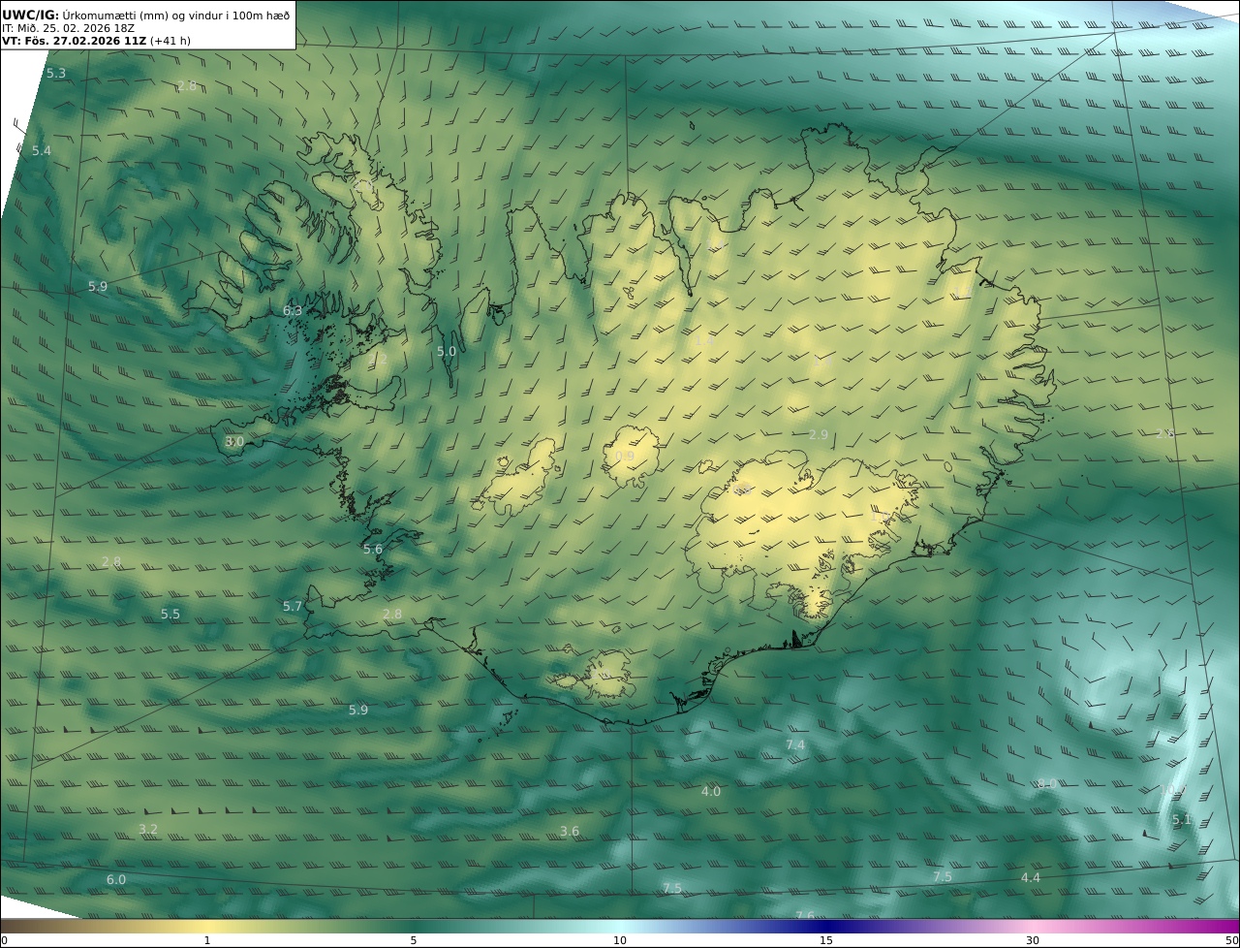Click the colorbar tick label 0
Screen dimensions: 1240x948
[4, 940]
